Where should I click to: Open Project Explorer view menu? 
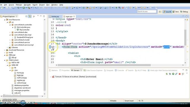[38, 16]
